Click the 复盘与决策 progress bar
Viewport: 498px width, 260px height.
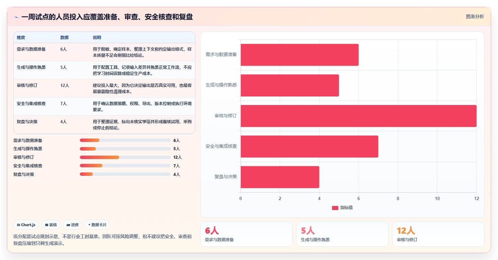tap(125, 174)
